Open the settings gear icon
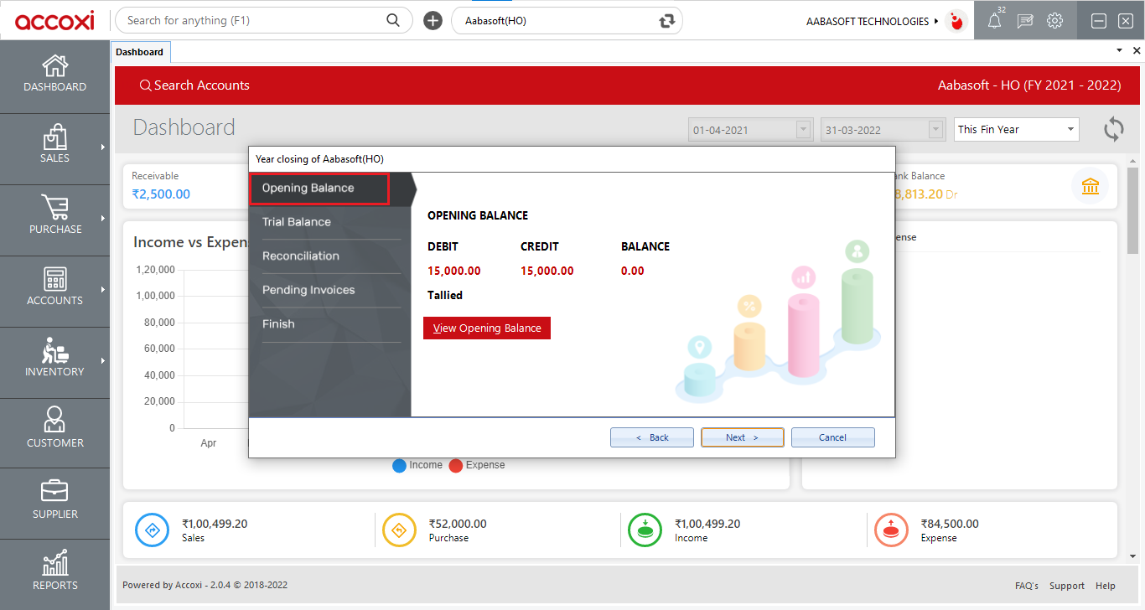1145x610 pixels. point(1055,21)
